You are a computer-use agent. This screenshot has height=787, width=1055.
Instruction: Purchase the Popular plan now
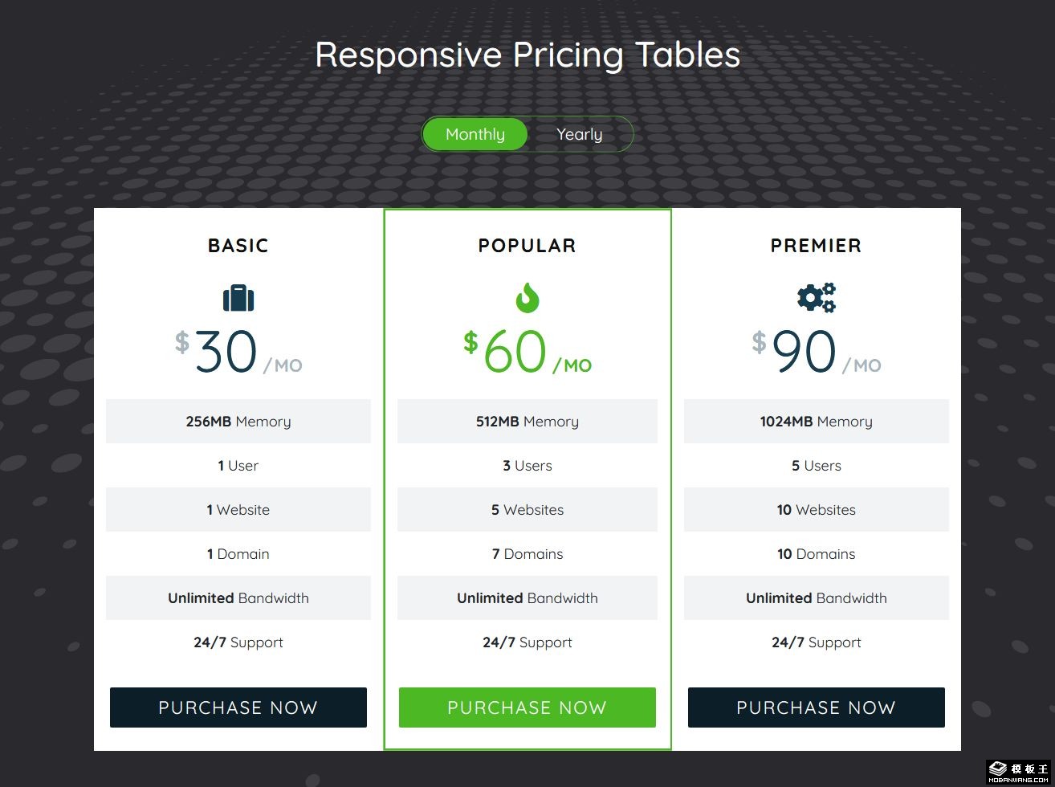coord(527,707)
